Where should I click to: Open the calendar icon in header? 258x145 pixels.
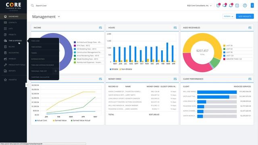(237, 6)
